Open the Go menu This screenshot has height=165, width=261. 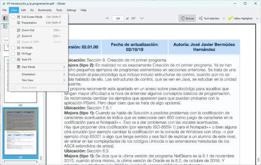click(32, 10)
